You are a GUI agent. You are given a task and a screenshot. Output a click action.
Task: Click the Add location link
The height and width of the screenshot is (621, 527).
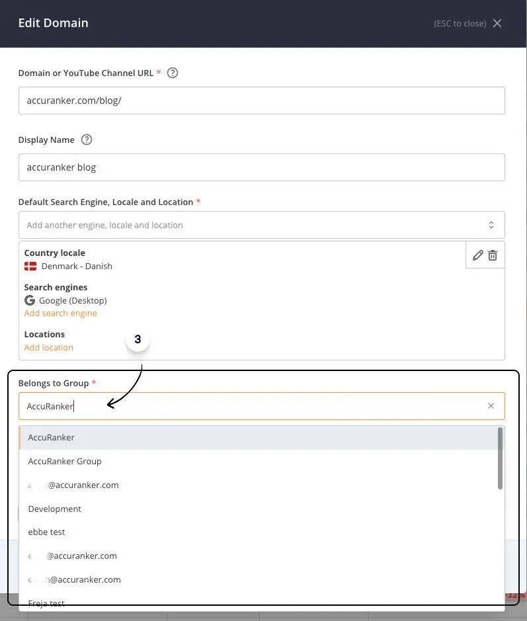pyautogui.click(x=48, y=347)
